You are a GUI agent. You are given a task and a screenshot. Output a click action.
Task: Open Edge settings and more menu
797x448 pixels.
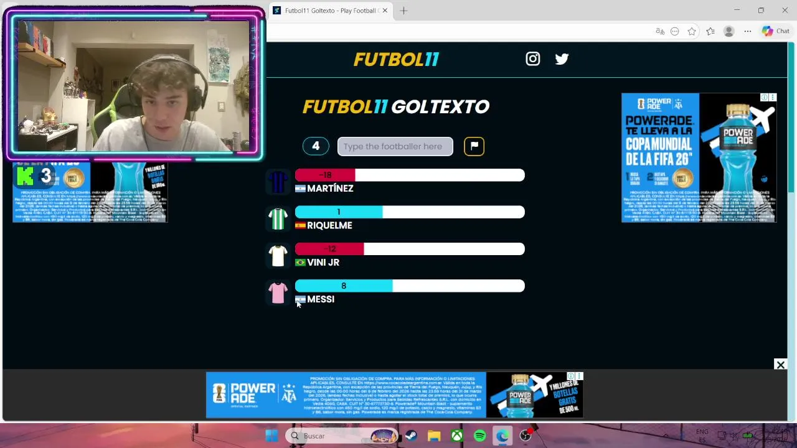748,31
